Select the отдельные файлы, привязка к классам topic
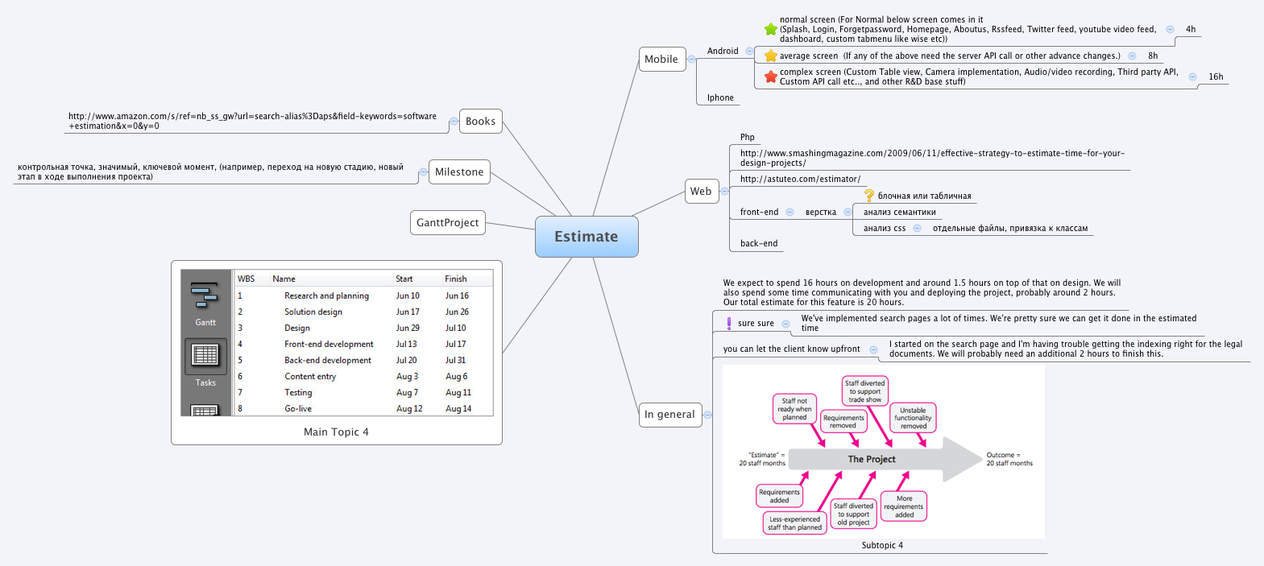 coord(1010,228)
